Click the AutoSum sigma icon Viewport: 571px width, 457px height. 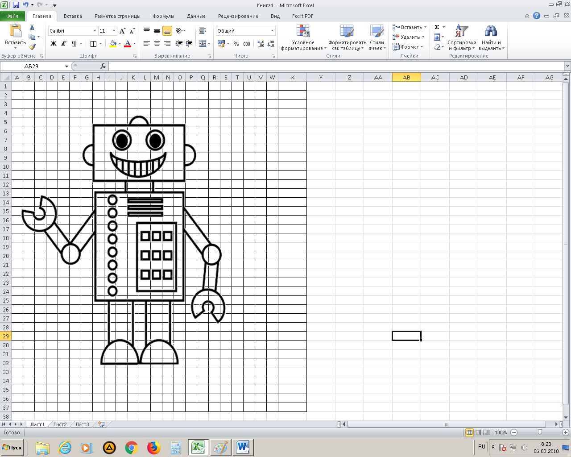tap(437, 27)
